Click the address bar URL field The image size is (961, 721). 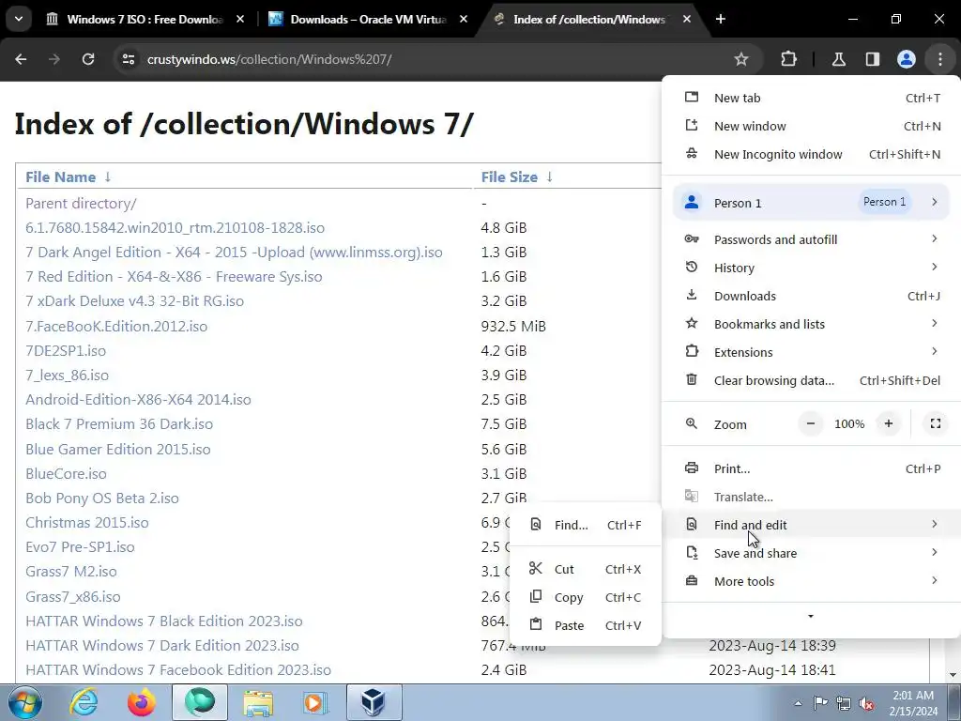[x=429, y=59]
